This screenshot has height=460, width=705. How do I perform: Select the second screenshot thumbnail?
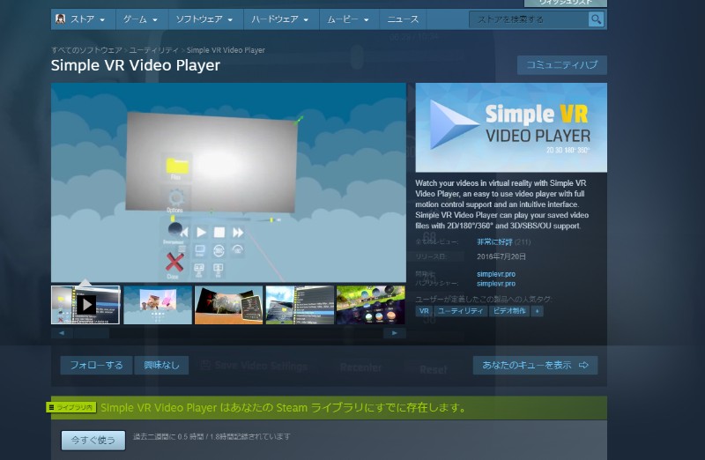click(158, 305)
